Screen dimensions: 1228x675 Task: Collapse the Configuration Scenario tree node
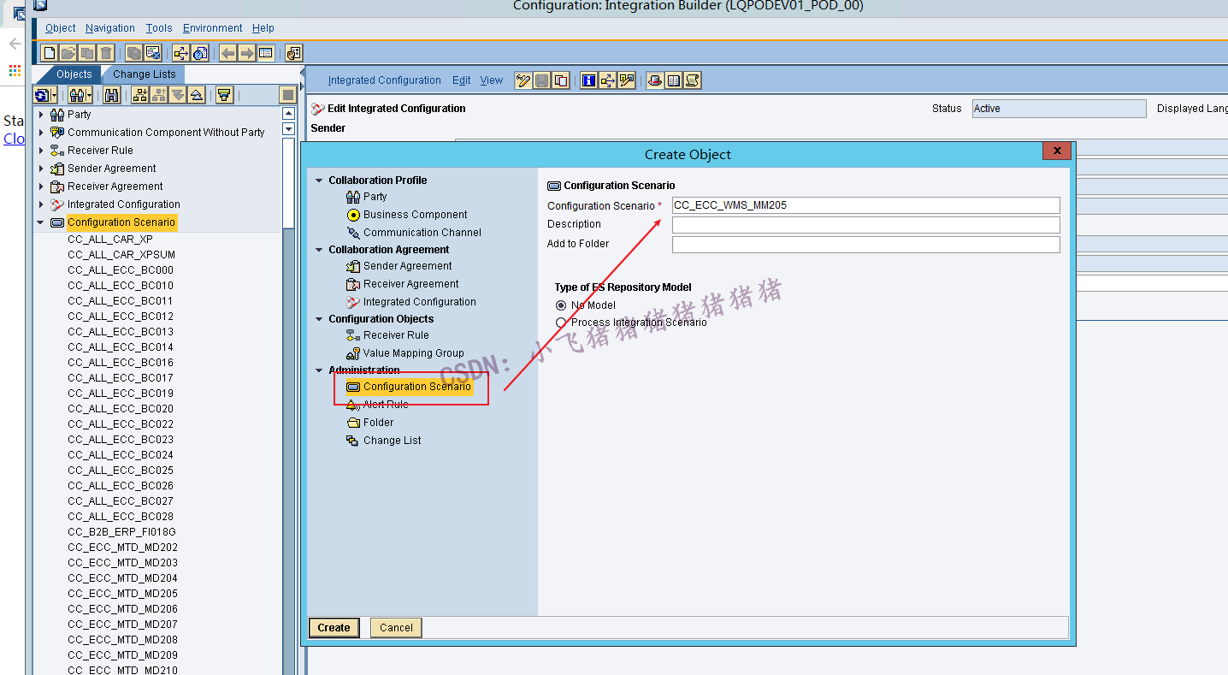pos(40,222)
